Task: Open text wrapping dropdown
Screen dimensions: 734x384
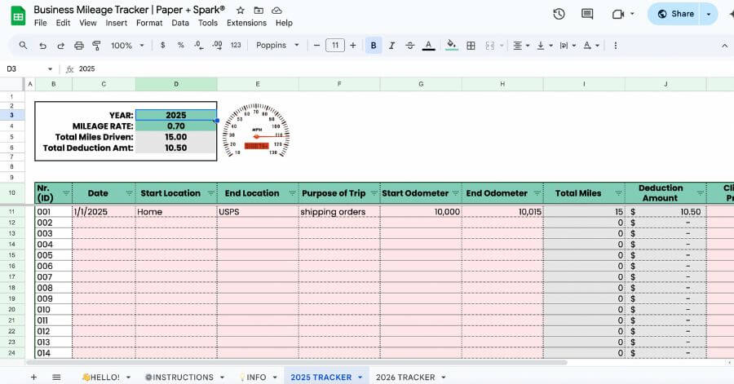Action: click(568, 46)
